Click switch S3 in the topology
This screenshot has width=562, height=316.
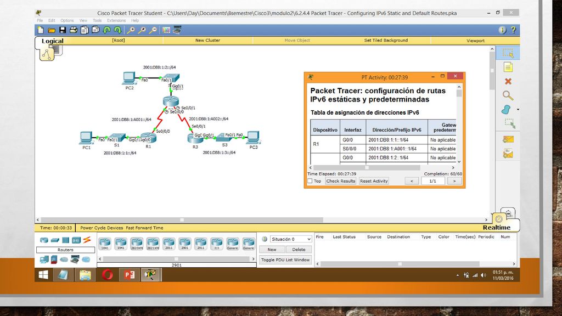click(224, 137)
